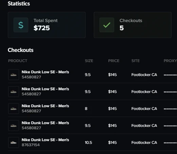Click first Nike Dunk Low SE product name
This screenshot has width=177, height=154.
coord(45,72)
